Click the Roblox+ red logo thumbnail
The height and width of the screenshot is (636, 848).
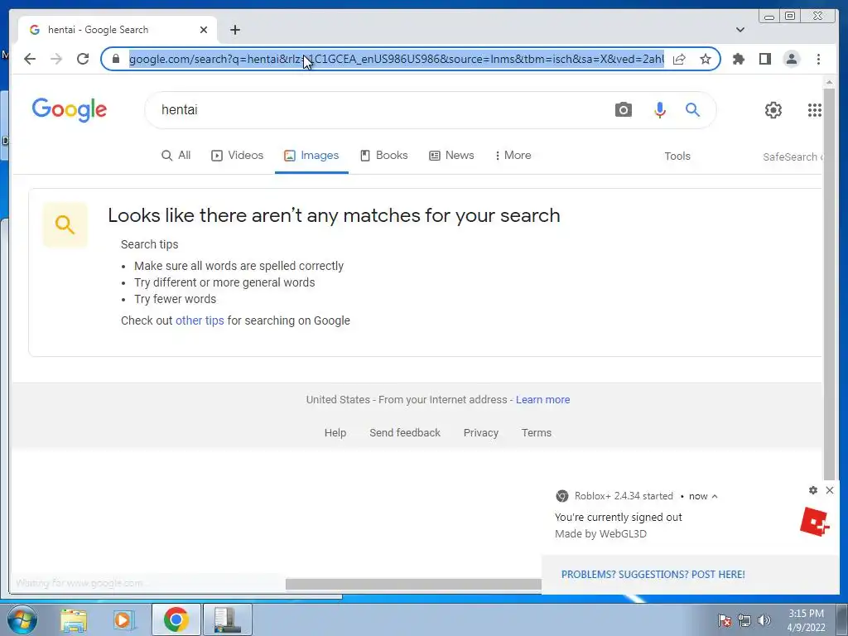(815, 522)
